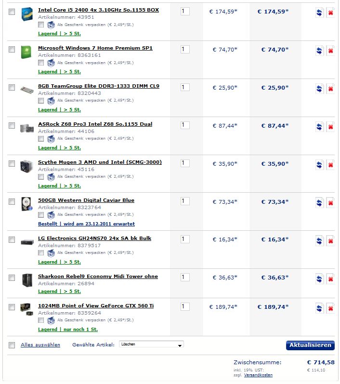Delete the Intel Core i5 2400 item
Viewport: 340px width, 384px height.
coord(330,13)
